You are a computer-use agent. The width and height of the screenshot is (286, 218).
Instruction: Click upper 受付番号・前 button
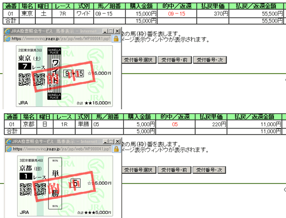pyautogui.click(x=175, y=60)
